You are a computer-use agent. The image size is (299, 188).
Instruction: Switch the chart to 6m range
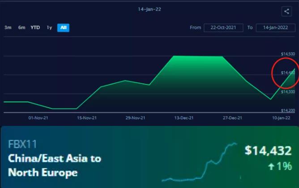tap(21, 28)
